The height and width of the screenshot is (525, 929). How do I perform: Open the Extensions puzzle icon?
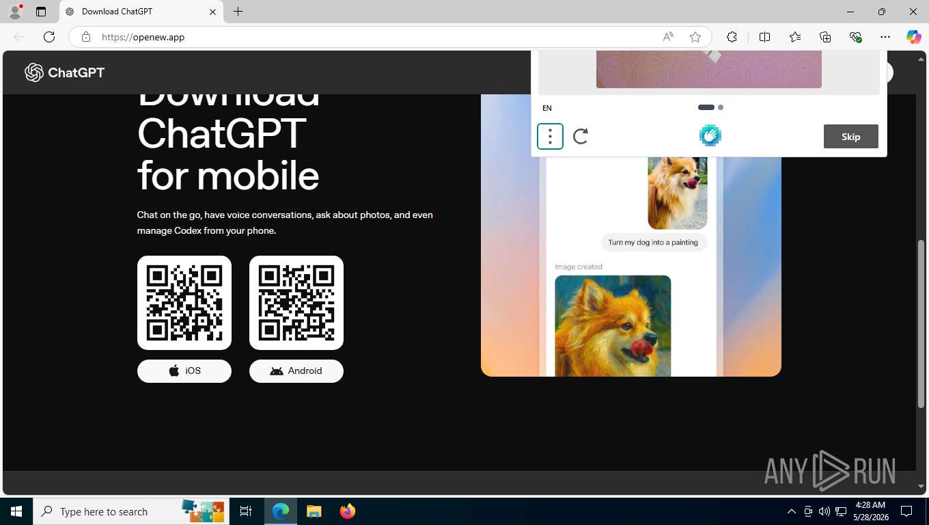(x=732, y=37)
